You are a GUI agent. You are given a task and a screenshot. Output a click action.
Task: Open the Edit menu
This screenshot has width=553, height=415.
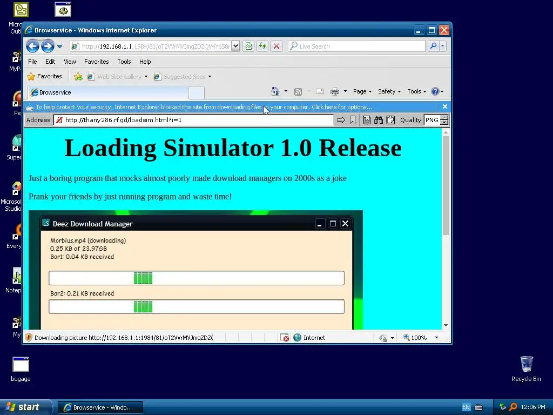(50, 62)
